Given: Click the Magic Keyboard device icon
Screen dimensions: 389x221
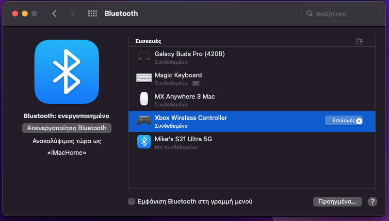Looking at the screenshot, I should 144,78.
